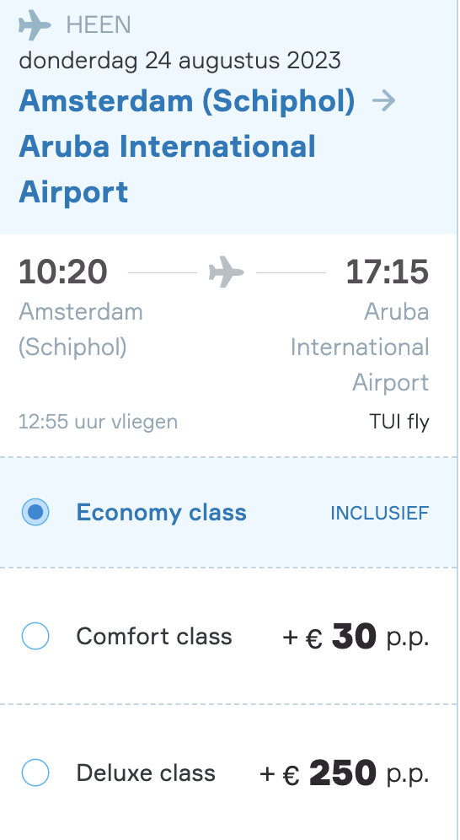Click the airplane icon beside HEEN

click(35, 24)
